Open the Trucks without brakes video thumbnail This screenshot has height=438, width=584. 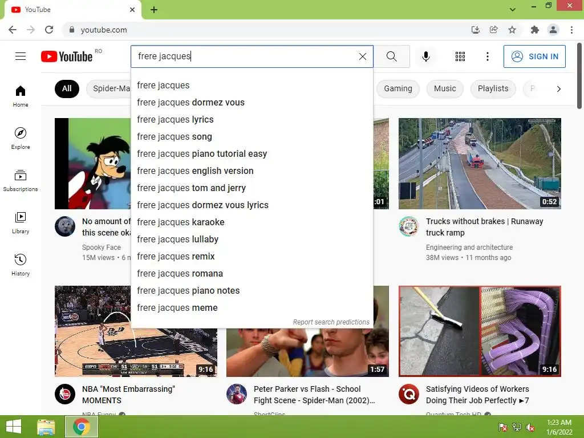click(480, 164)
